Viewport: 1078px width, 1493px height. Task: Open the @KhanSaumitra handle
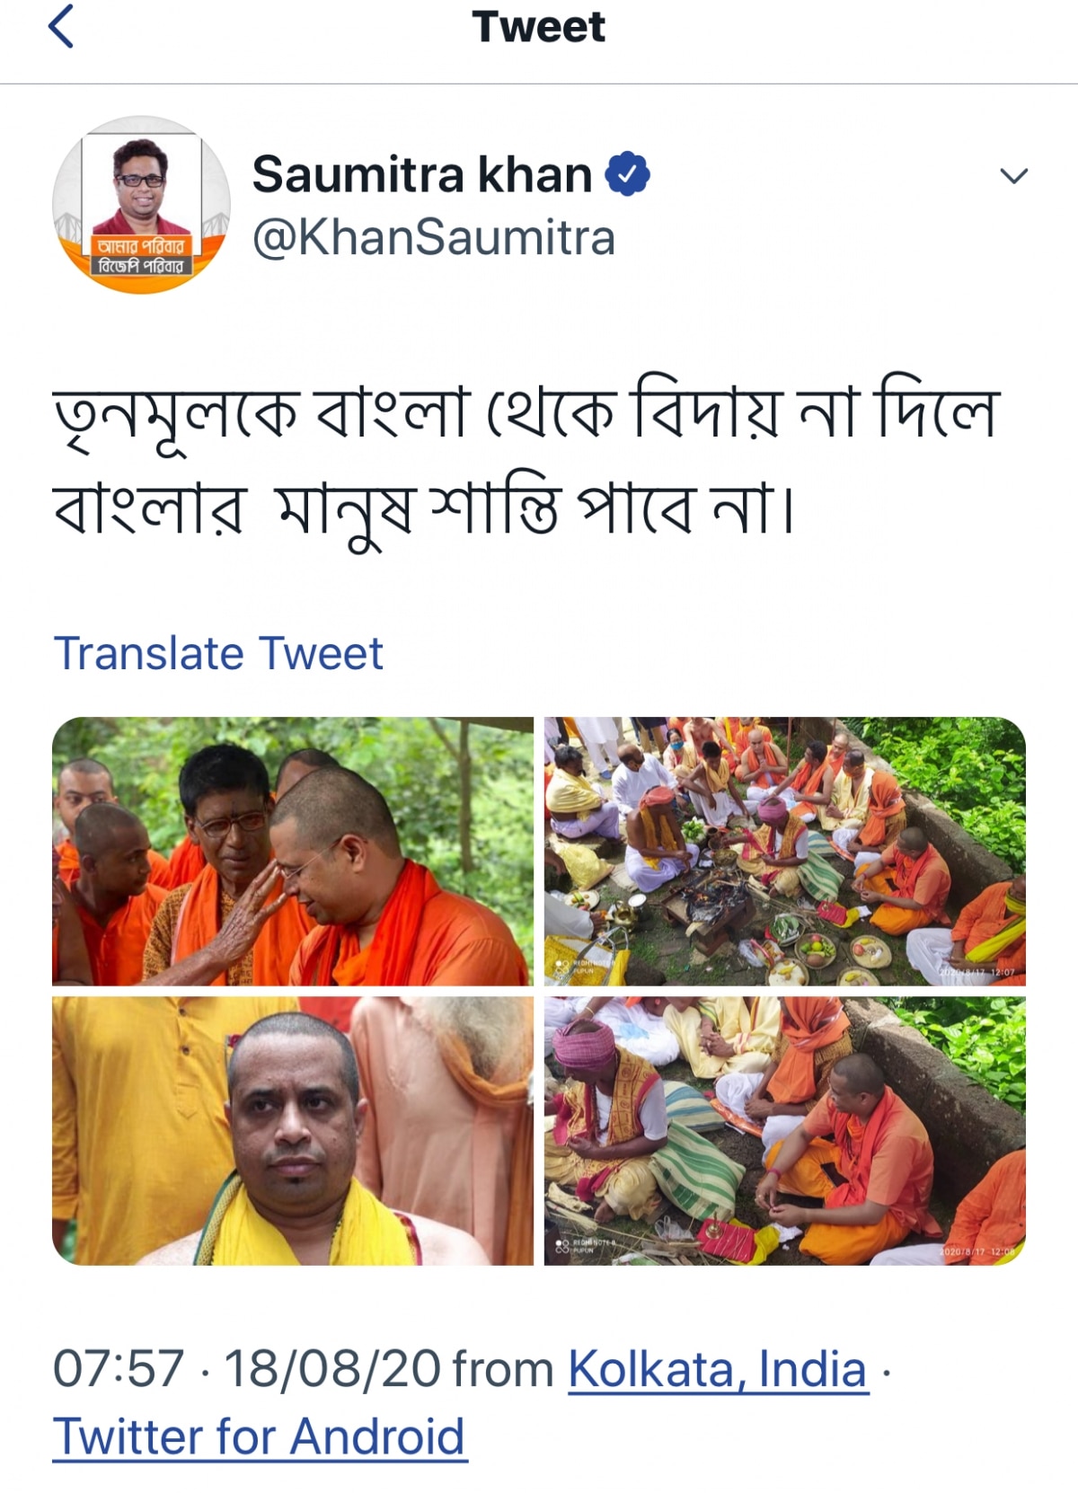pyautogui.click(x=434, y=238)
